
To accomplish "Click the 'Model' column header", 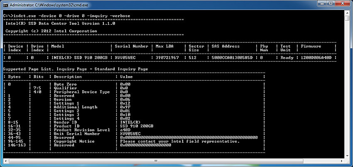I will tap(58, 46).
